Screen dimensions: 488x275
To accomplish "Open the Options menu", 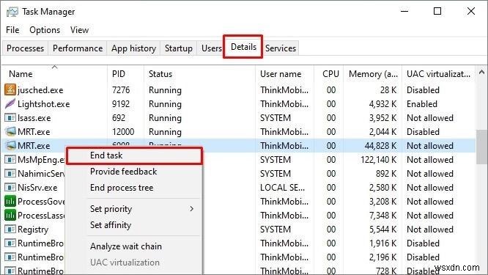I will coord(45,30).
